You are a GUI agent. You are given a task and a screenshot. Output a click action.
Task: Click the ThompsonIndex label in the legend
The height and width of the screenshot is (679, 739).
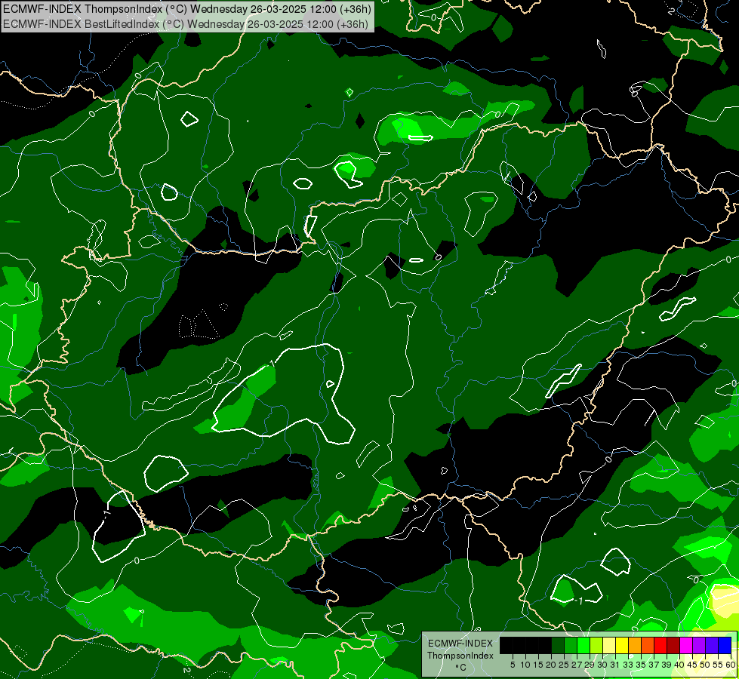coord(460,656)
